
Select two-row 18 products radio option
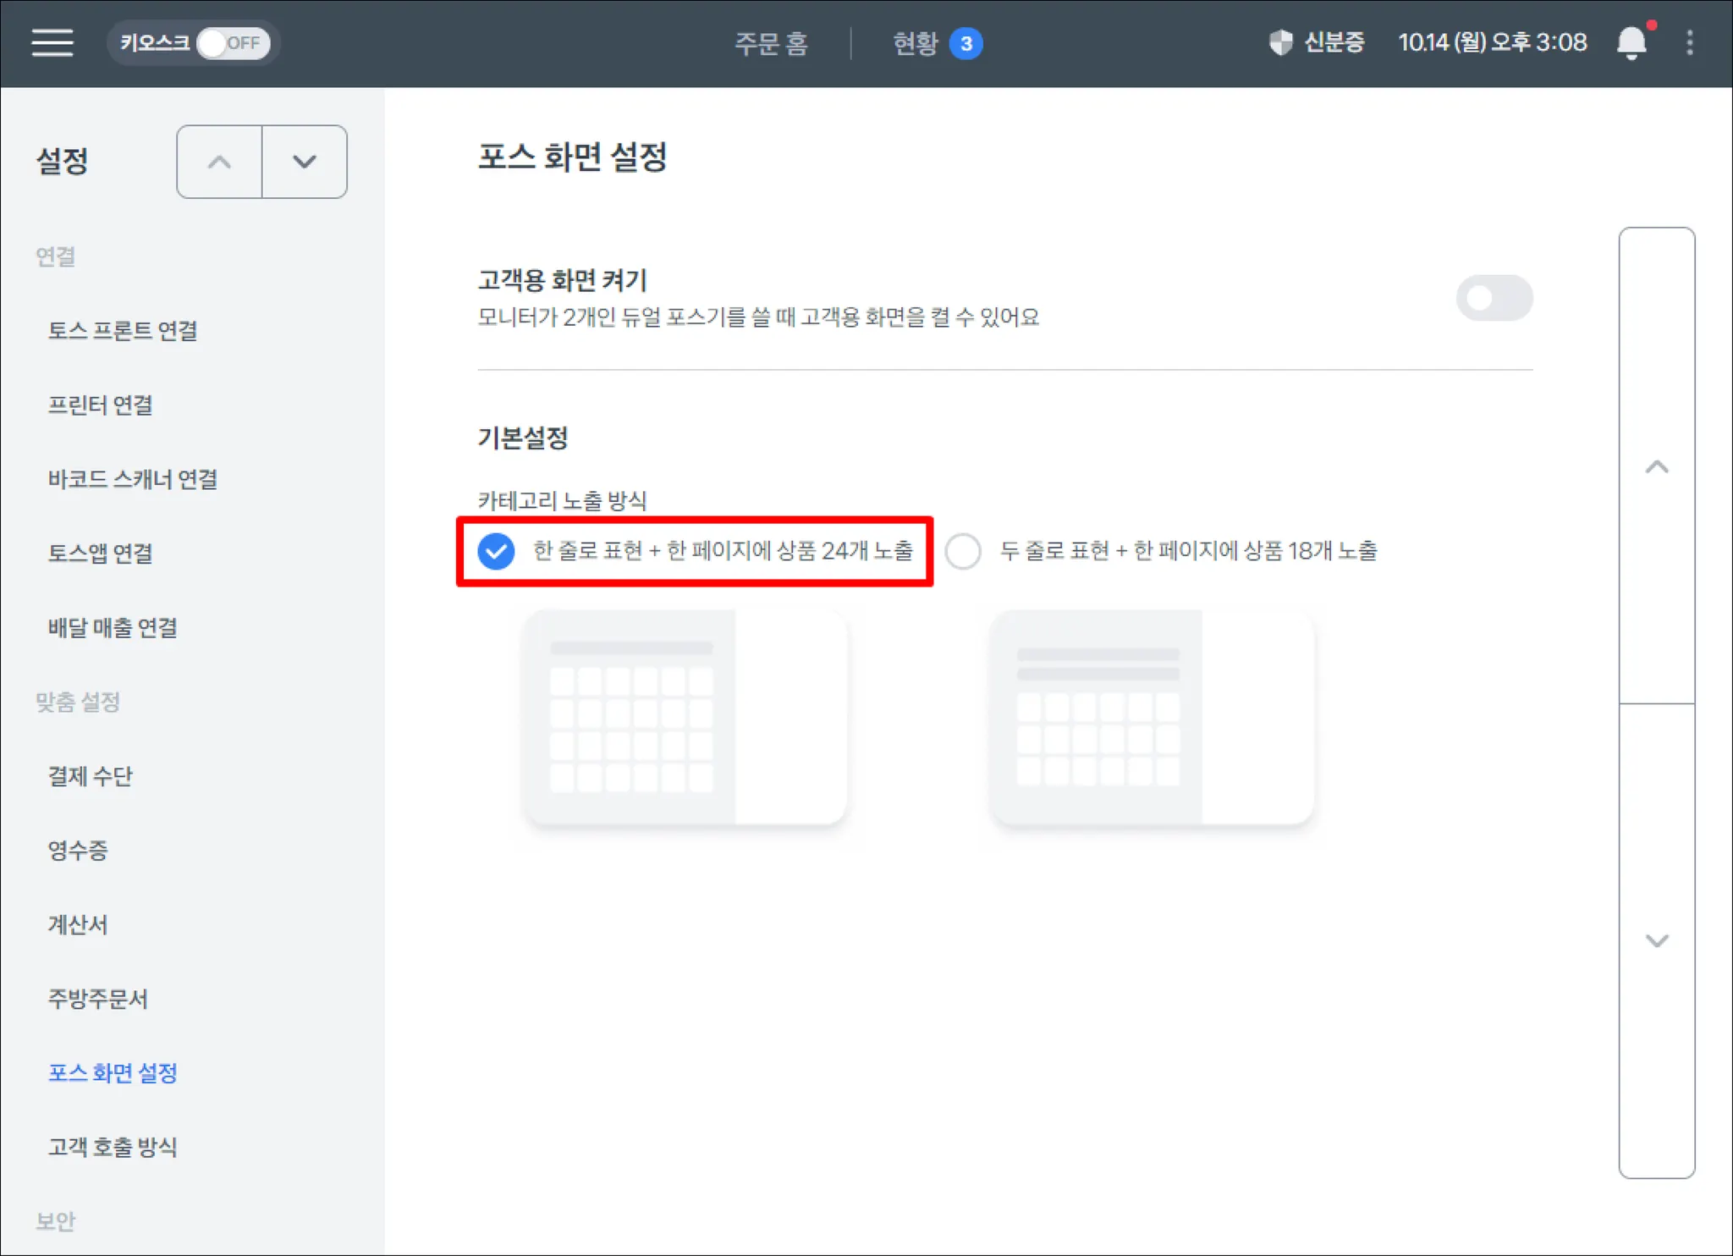click(963, 551)
